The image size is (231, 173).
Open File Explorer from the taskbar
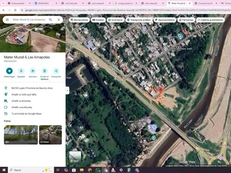click(82, 170)
